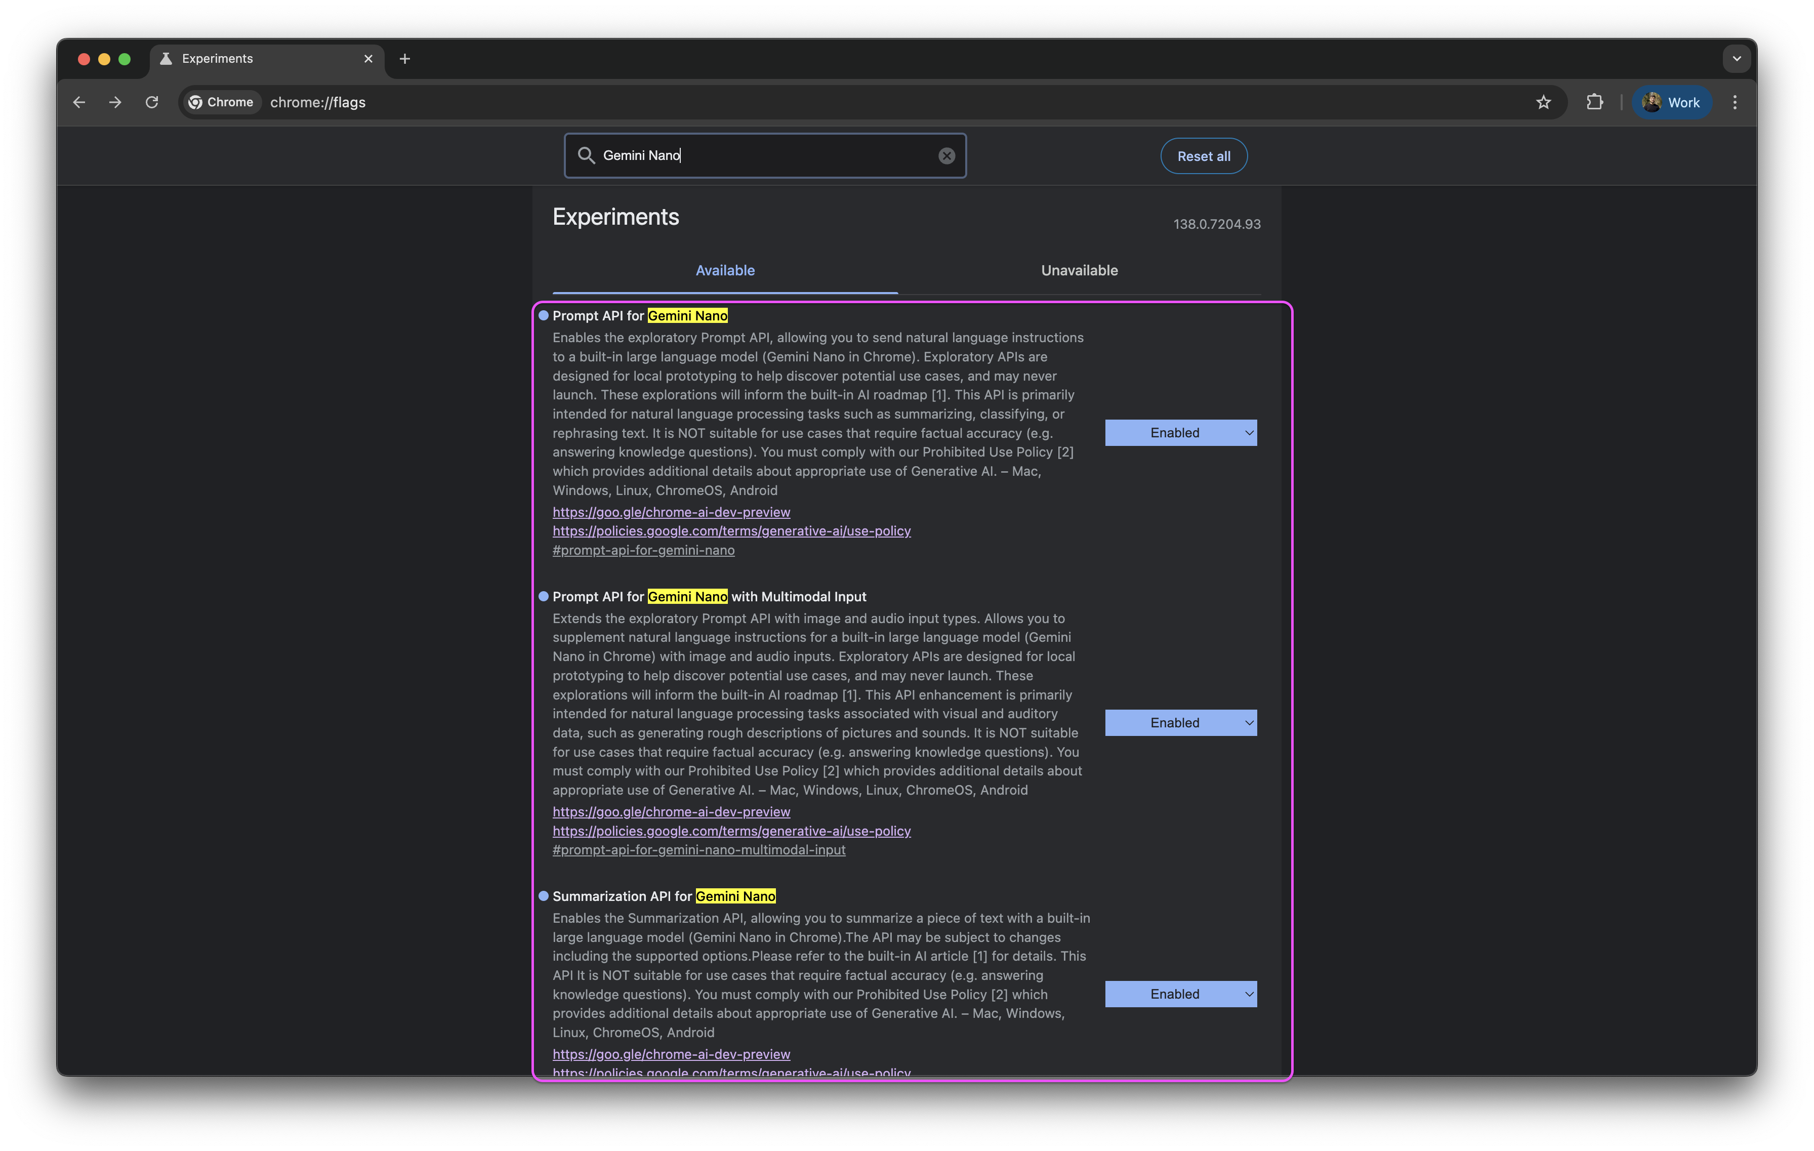Bookmark this page with the star icon
The image size is (1814, 1151).
(1544, 102)
